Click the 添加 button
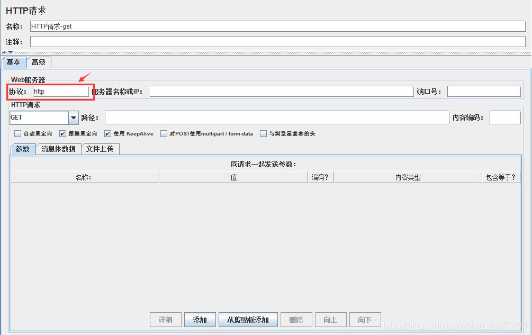Image resolution: width=532 pixels, height=335 pixels. [x=200, y=320]
